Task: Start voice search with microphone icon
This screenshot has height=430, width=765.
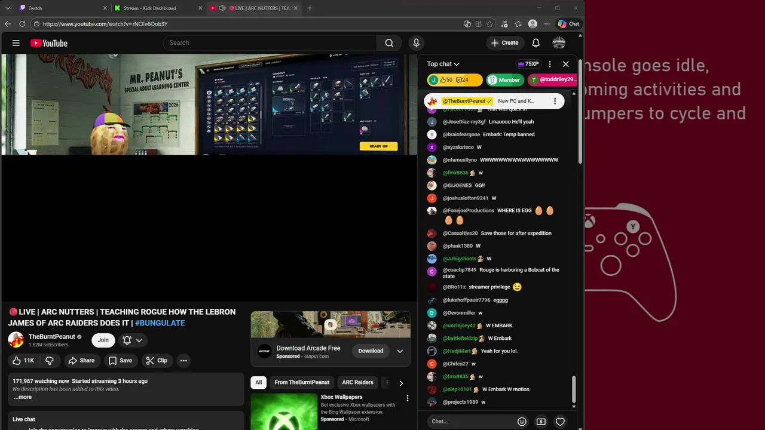Action: pos(417,43)
